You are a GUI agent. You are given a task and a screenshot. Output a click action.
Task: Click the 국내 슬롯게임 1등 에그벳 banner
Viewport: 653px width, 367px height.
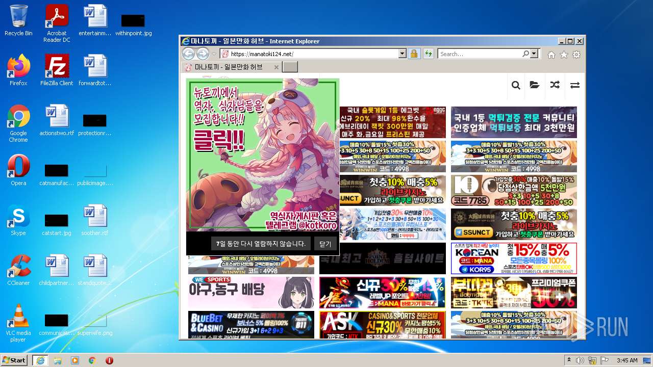pyautogui.click(x=392, y=122)
